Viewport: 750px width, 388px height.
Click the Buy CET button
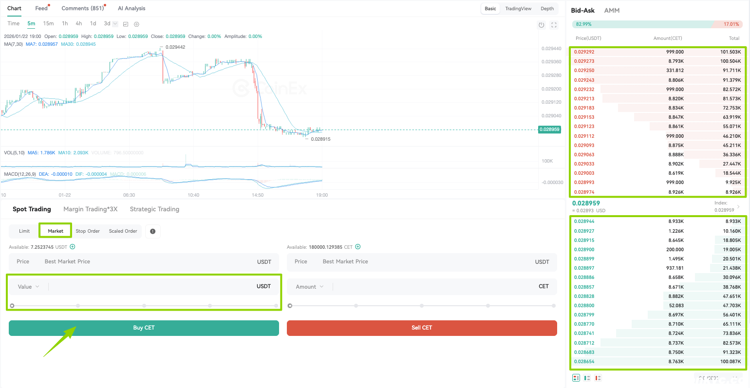tap(144, 328)
